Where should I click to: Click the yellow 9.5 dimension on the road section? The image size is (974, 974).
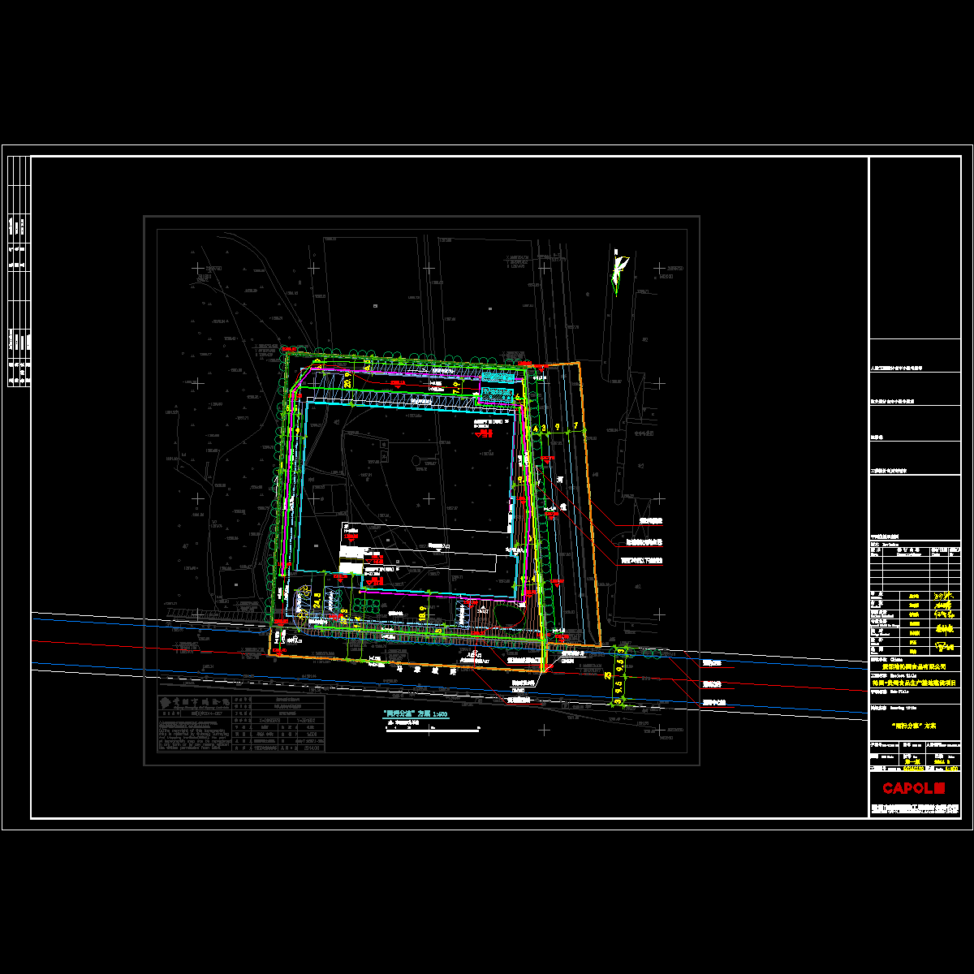tap(620, 666)
